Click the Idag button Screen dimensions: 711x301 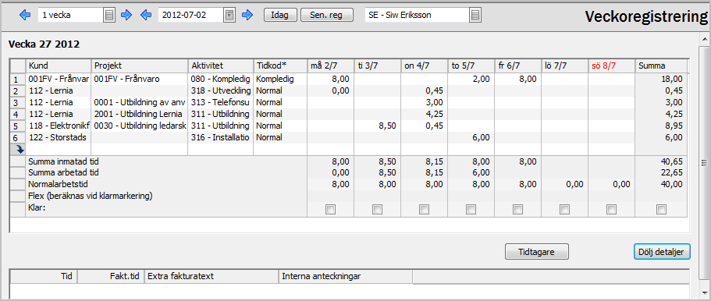pos(281,15)
